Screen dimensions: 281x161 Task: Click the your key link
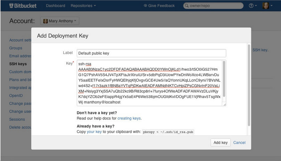click(x=94, y=132)
